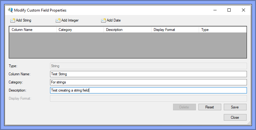Click the greyed-out Delete button

click(185, 107)
